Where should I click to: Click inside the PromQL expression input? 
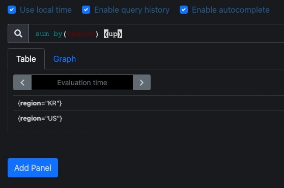(x=156, y=33)
